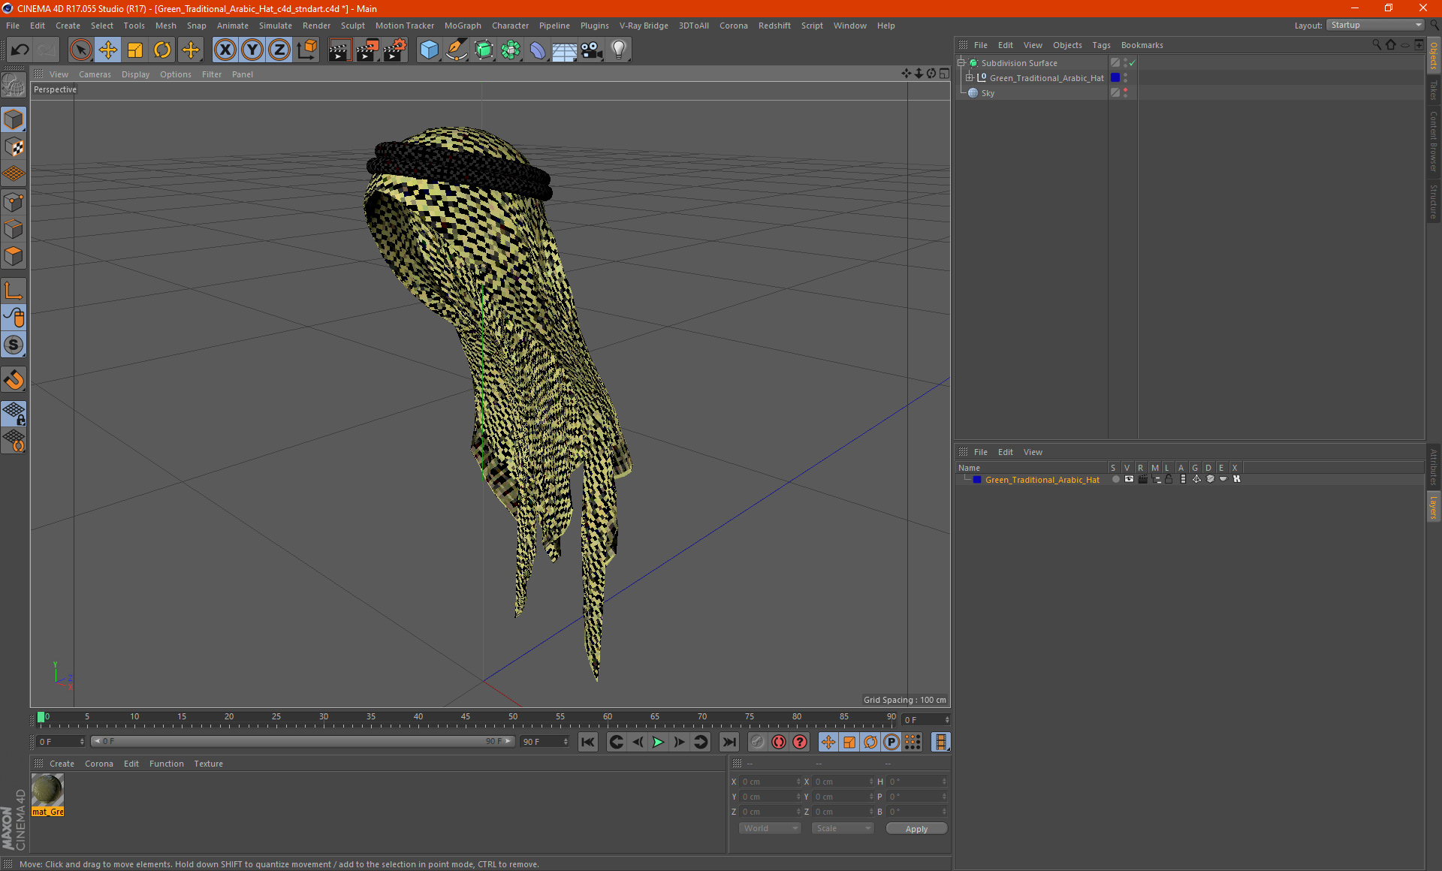Open the Texture menu in material manager
The height and width of the screenshot is (871, 1442).
tap(208, 764)
